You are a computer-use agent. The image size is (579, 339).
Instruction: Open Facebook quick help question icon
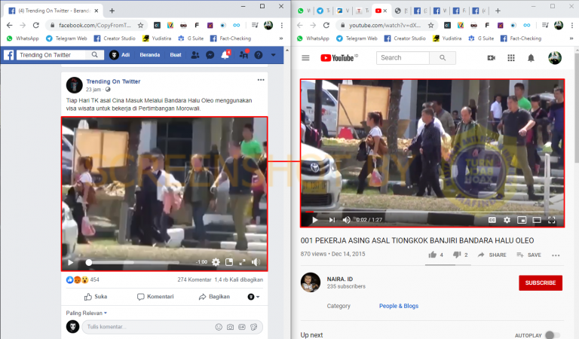[259, 55]
